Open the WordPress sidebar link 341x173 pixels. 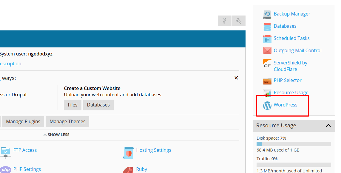click(285, 105)
